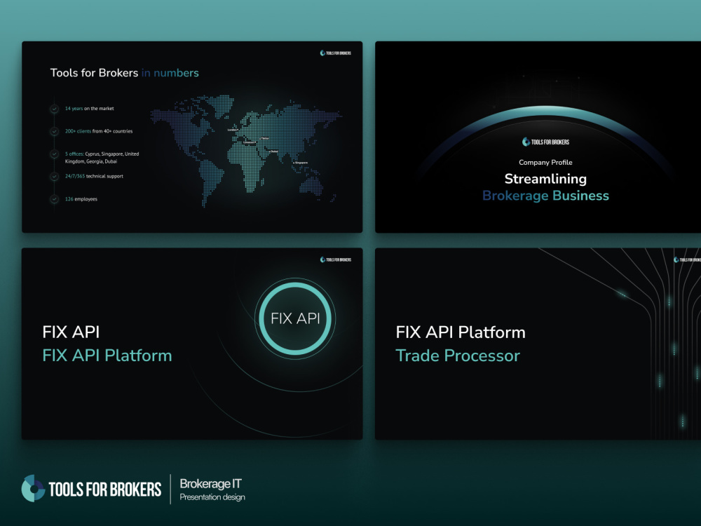
Task: Click the cropped logo on Trade Processor slide
Action: (687, 259)
